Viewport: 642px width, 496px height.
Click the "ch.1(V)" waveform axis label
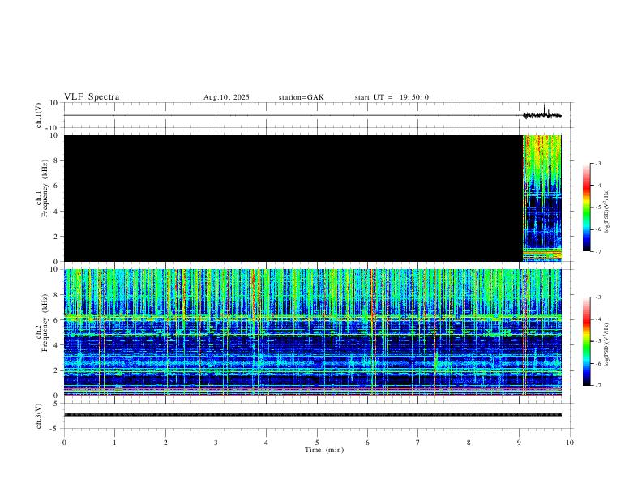(39, 115)
